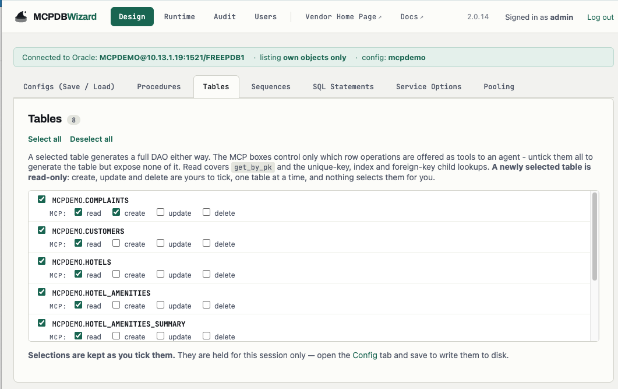This screenshot has width=618, height=389.
Task: Disable read for HOTELS table
Action: [x=79, y=274]
